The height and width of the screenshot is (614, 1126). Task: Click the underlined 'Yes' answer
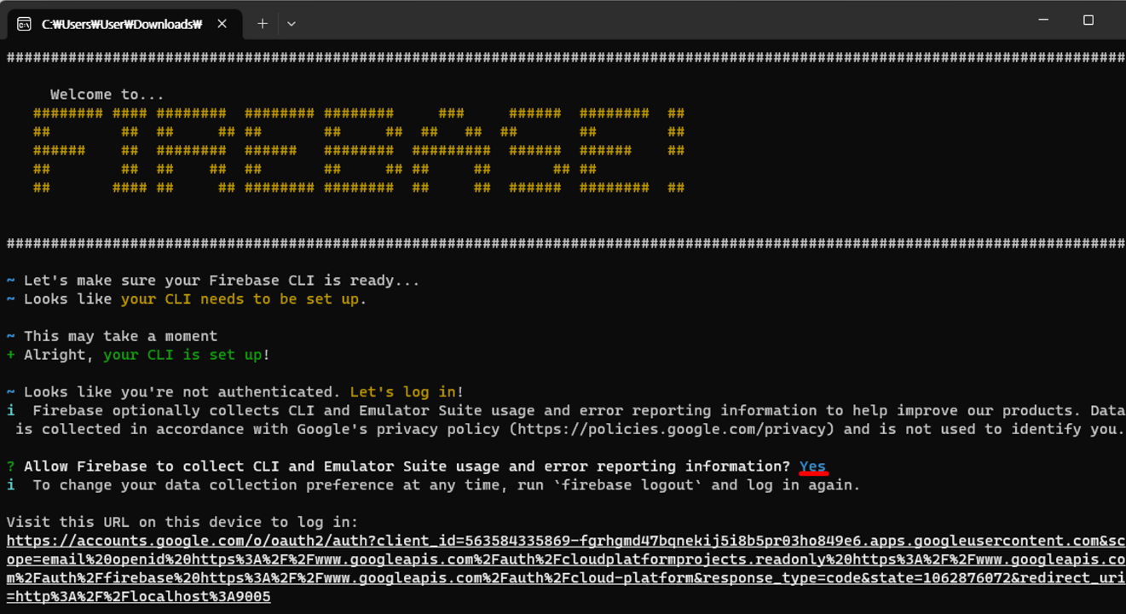click(812, 466)
